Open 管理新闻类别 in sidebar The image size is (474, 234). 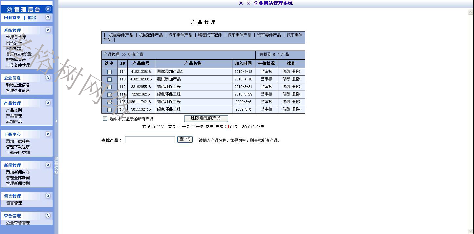pos(18,183)
